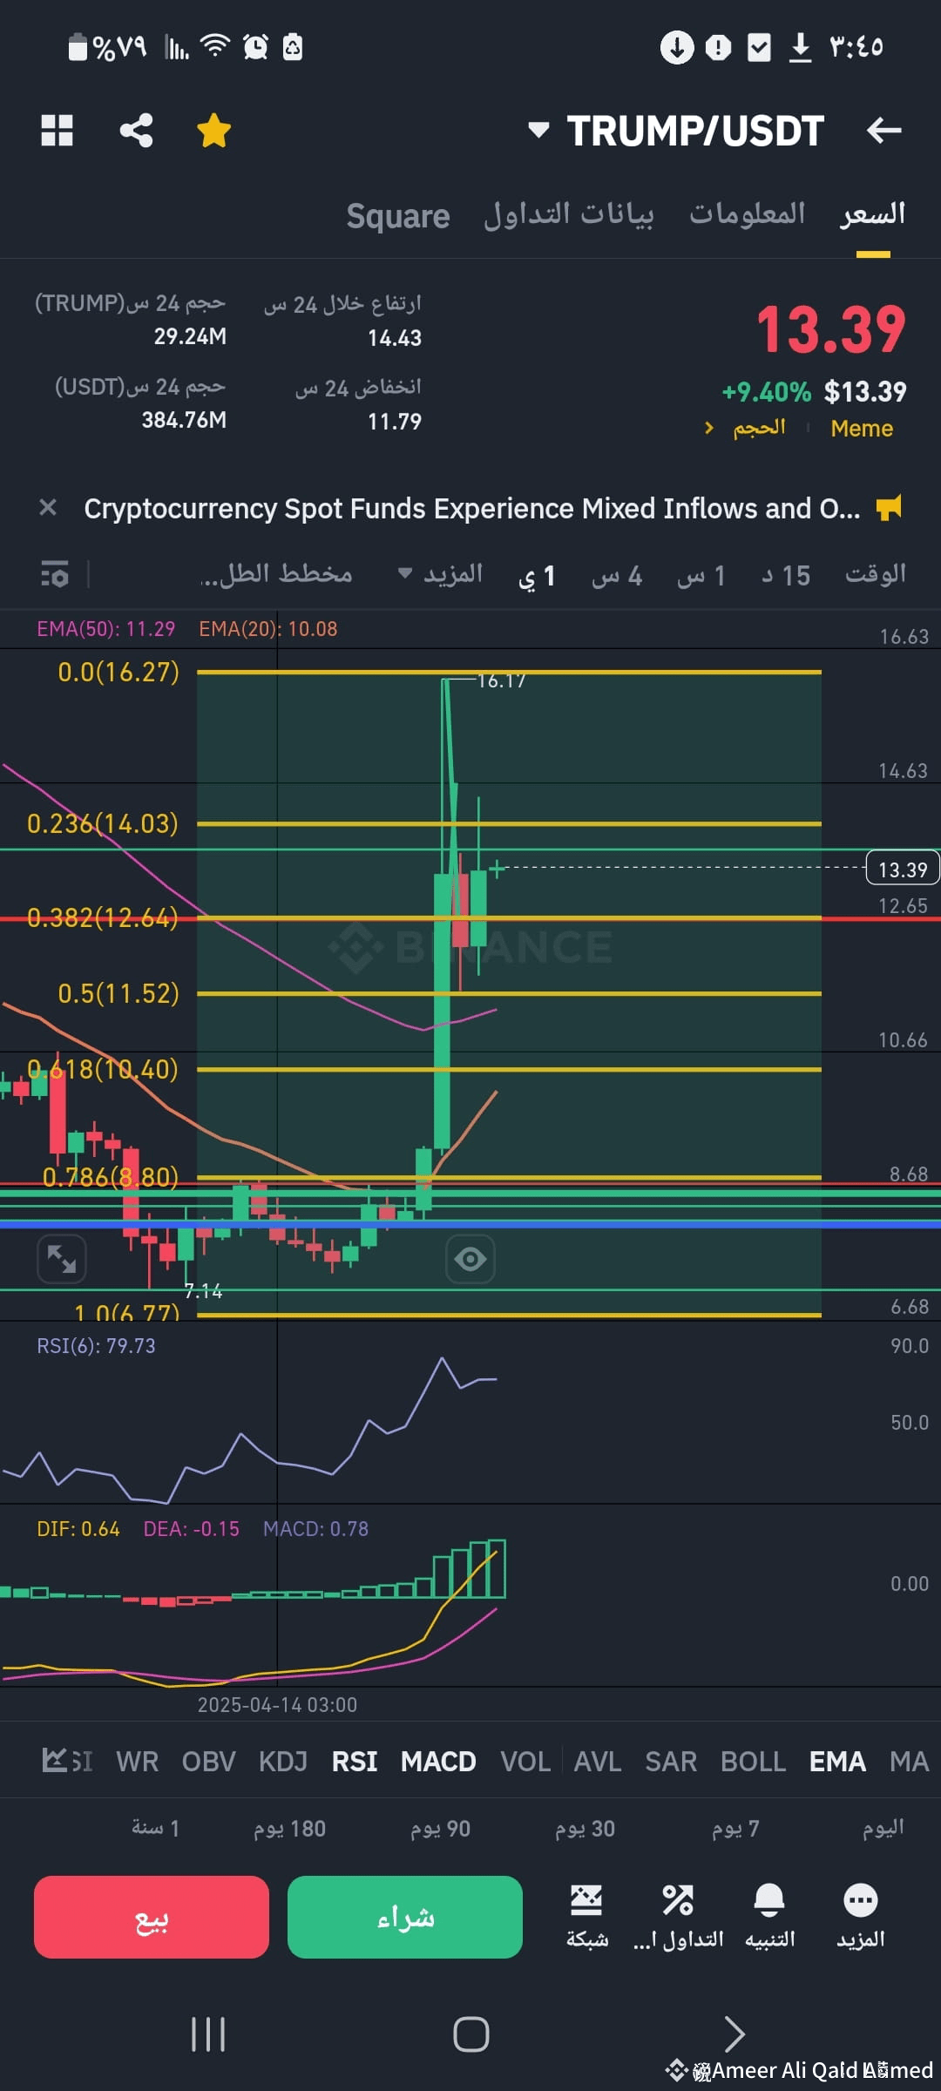Viewport: 941px width, 2091px height.
Task: Dismiss the news banner with X
Action: tap(48, 507)
